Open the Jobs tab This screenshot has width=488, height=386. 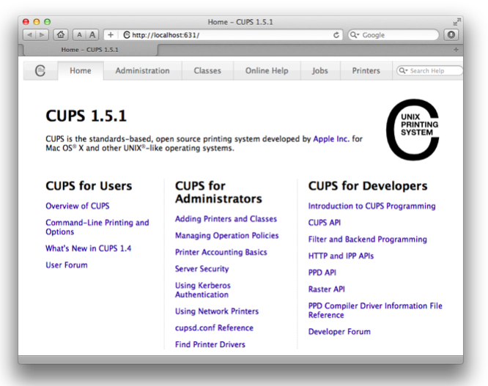[320, 70]
